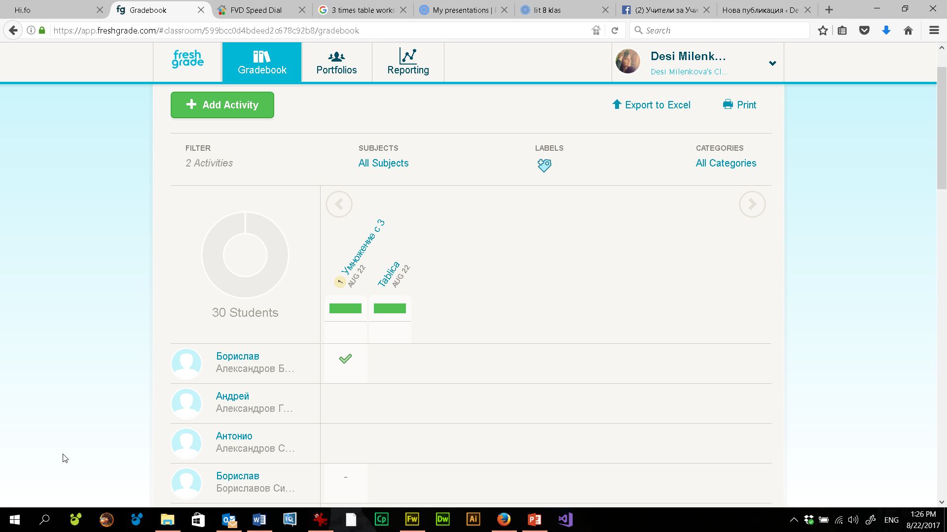Click the Firefox reload page icon
The height and width of the screenshot is (532, 947).
point(615,31)
